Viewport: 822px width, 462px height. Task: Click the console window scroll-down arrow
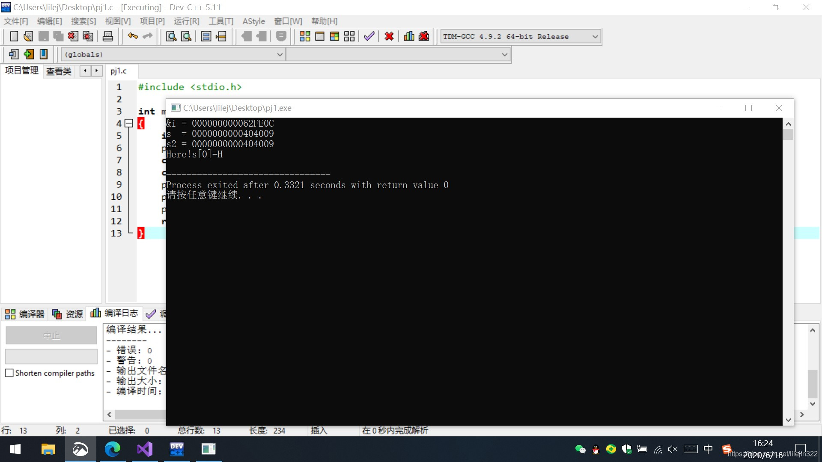tap(788, 420)
